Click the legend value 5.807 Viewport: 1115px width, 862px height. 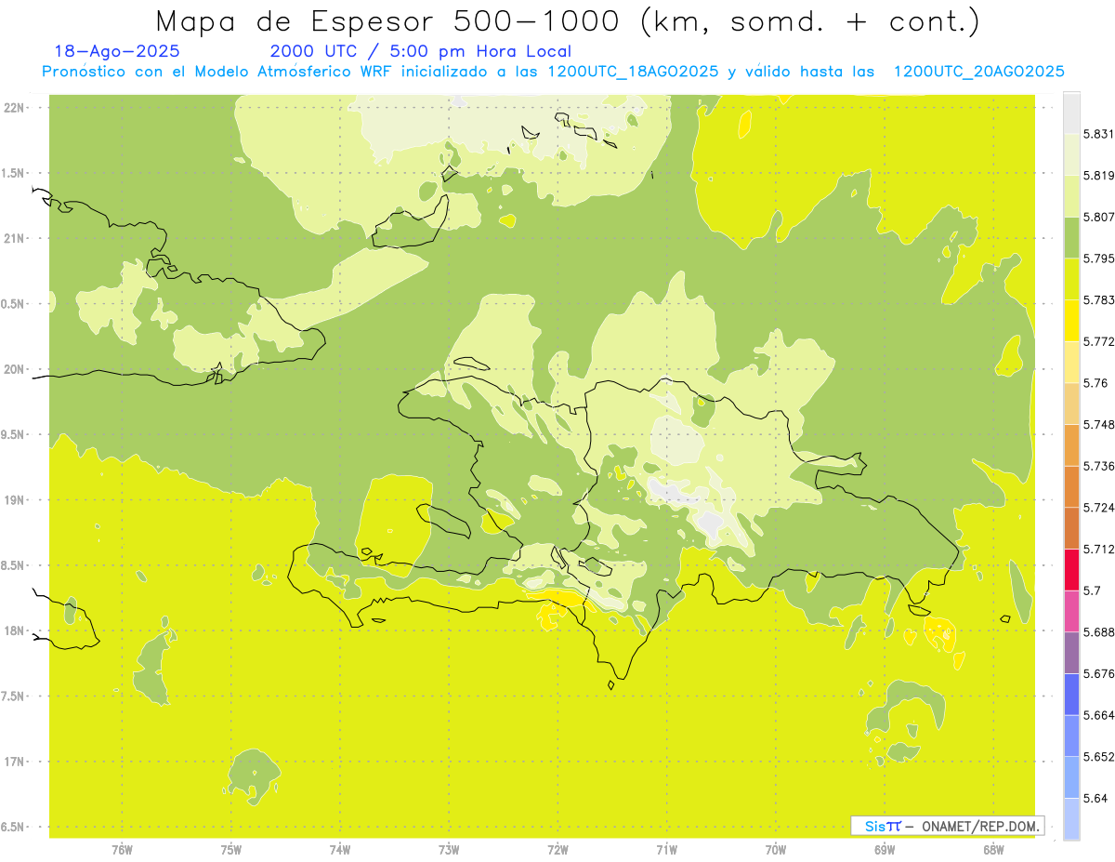click(x=1099, y=218)
